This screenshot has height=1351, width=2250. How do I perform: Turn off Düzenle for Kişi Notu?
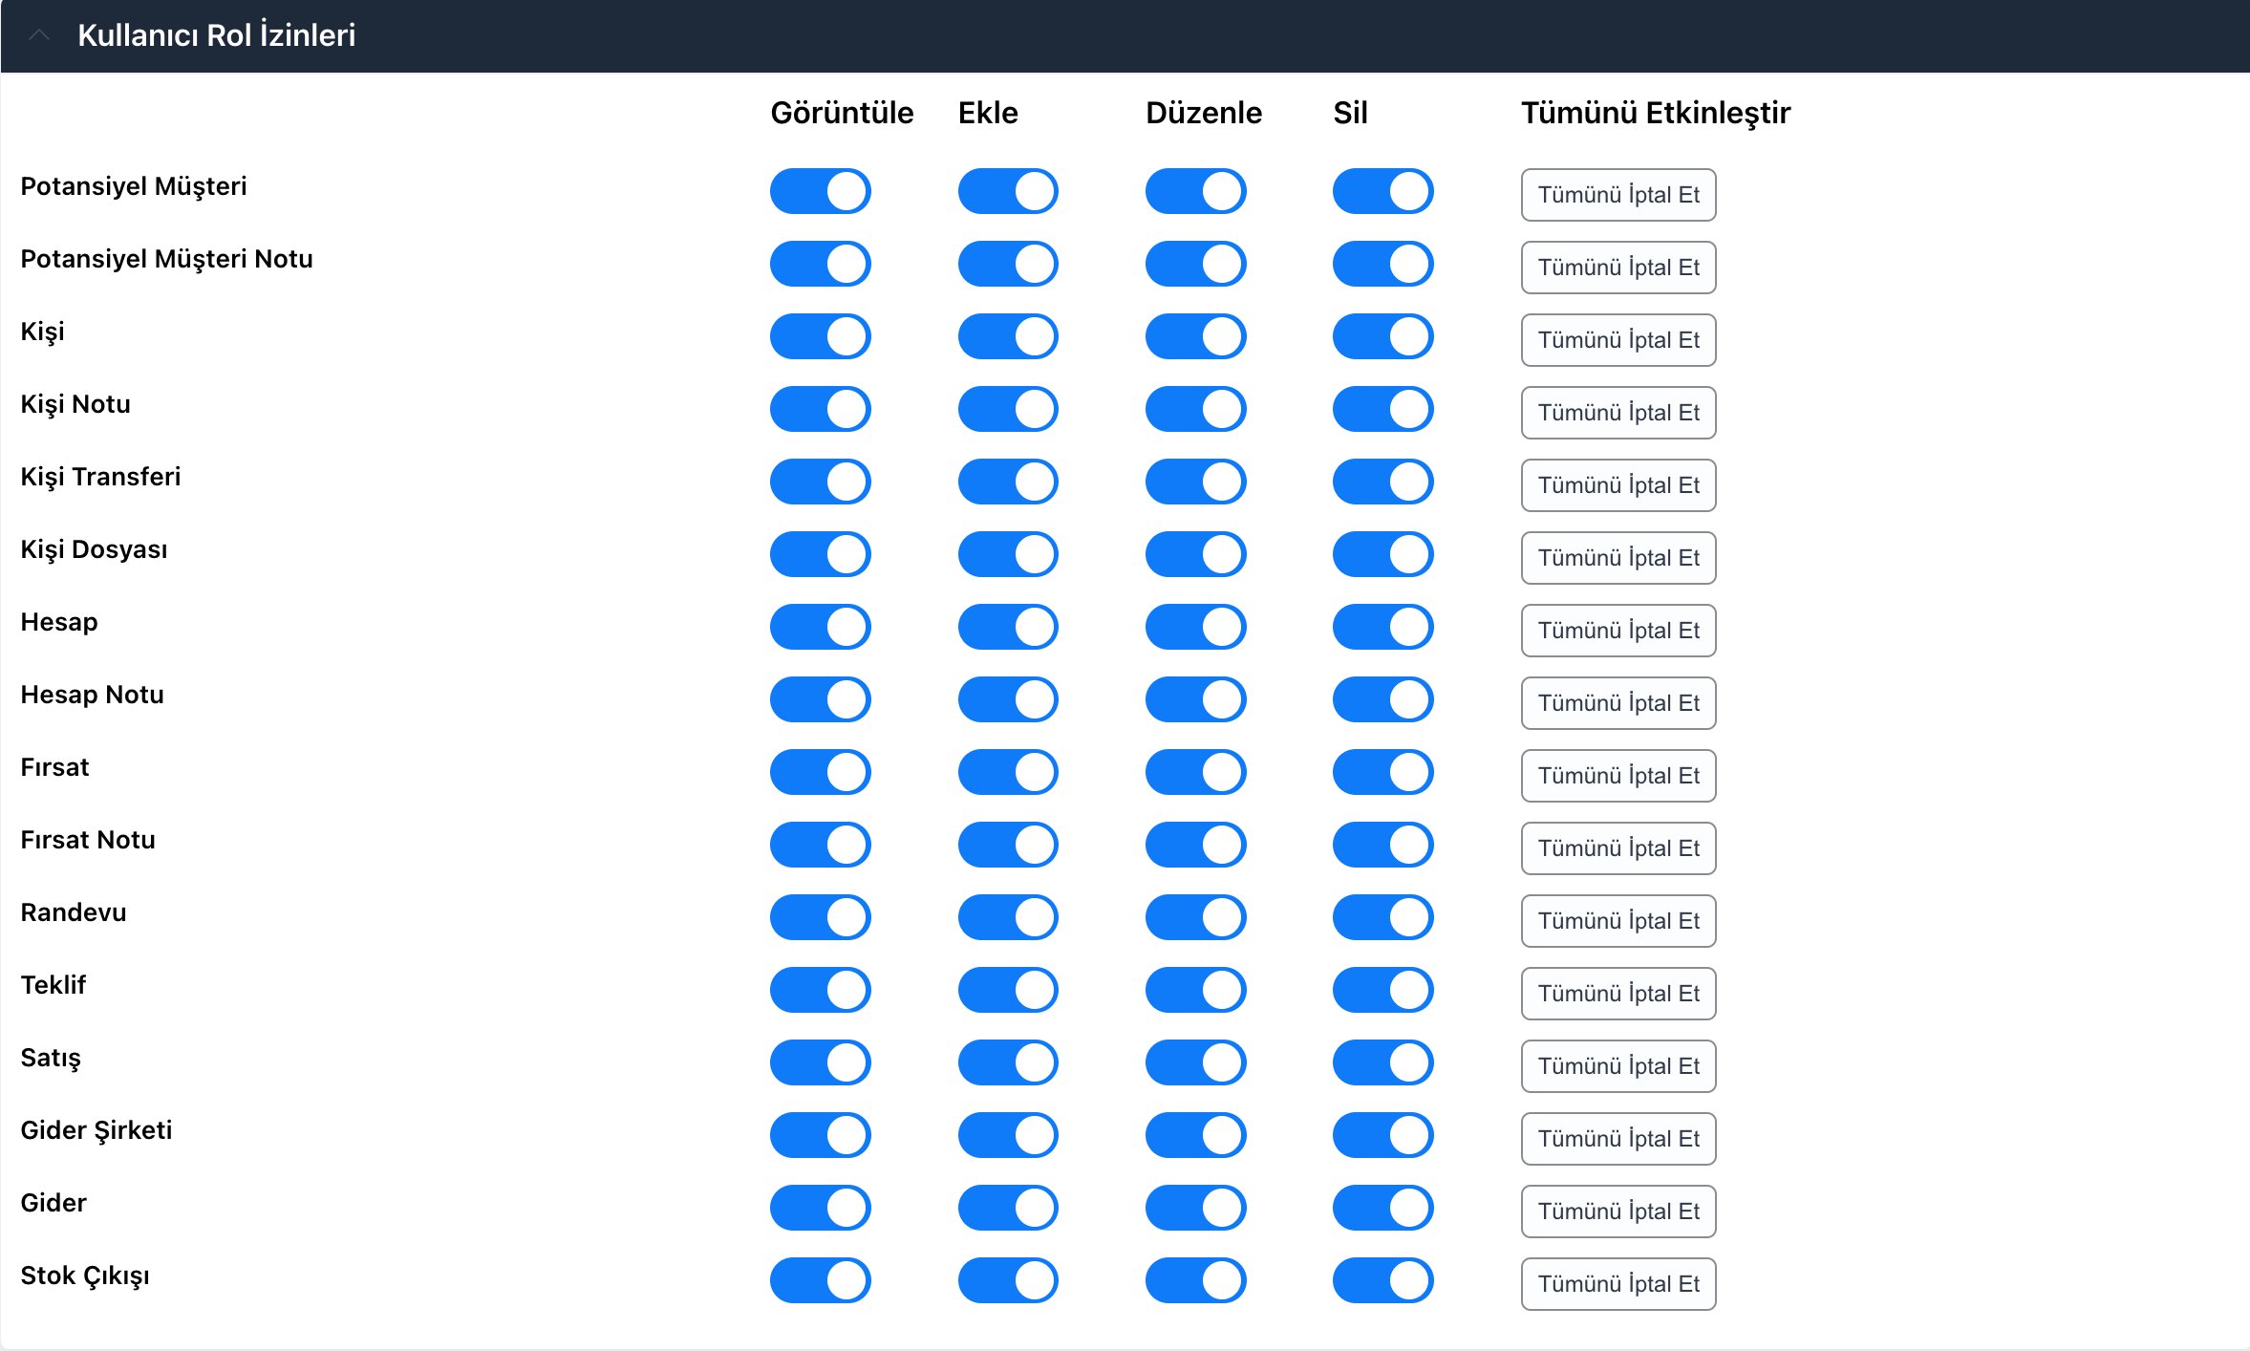[1195, 409]
